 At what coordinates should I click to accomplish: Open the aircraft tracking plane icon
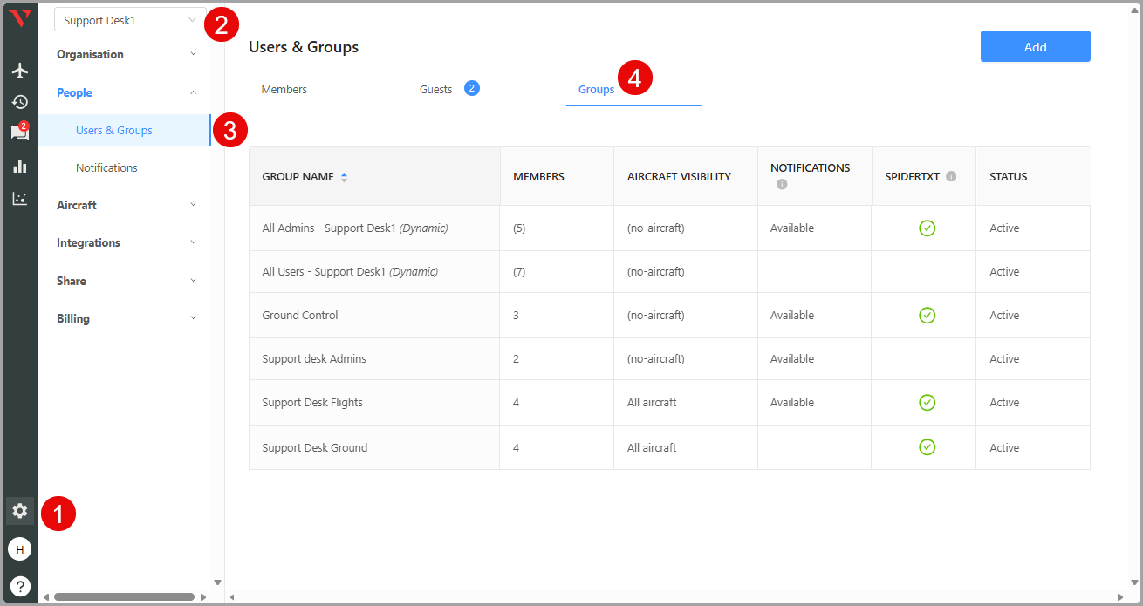click(19, 71)
